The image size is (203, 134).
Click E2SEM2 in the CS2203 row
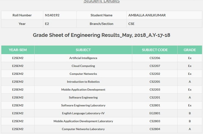tap(18, 90)
